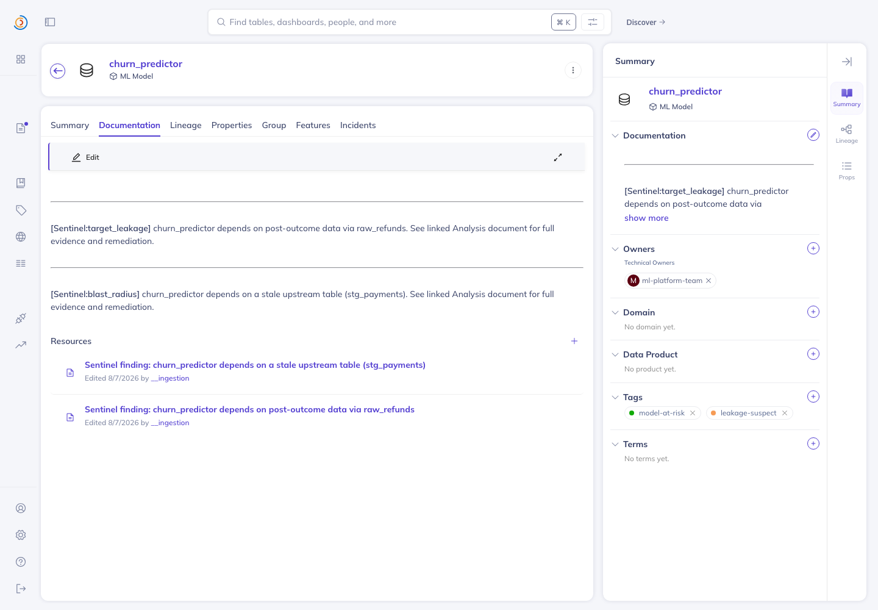Collapse the Terms section

[x=615, y=444]
